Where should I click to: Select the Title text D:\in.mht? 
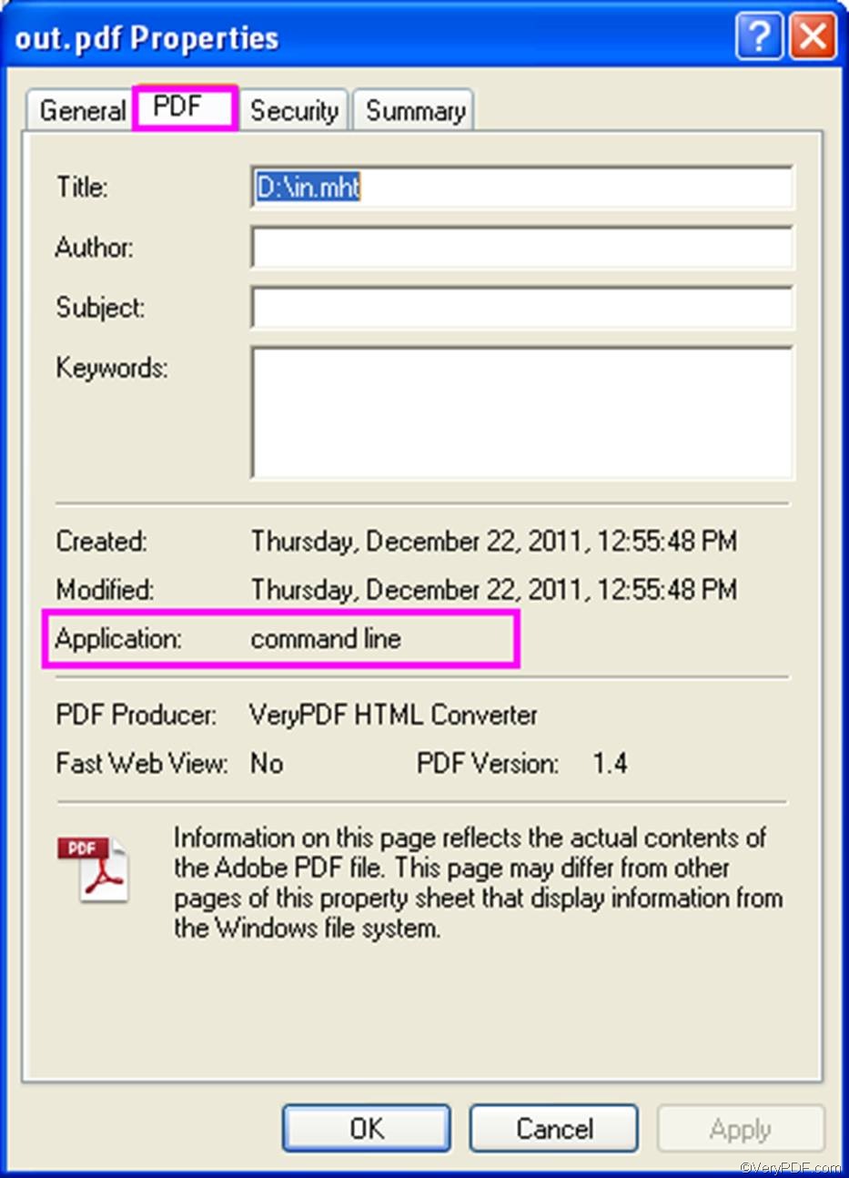[308, 188]
